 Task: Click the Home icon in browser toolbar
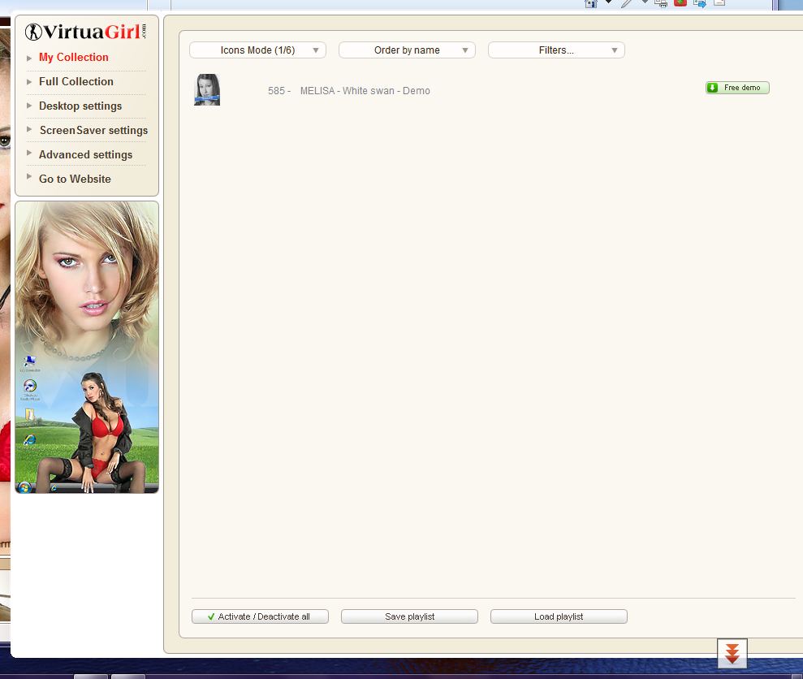click(x=591, y=3)
